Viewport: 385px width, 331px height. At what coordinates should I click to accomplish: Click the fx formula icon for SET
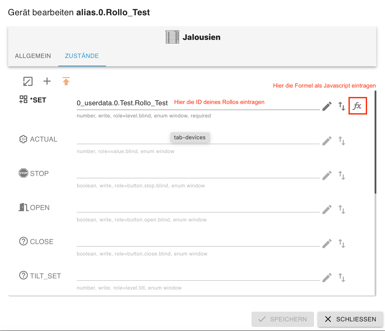pos(357,106)
